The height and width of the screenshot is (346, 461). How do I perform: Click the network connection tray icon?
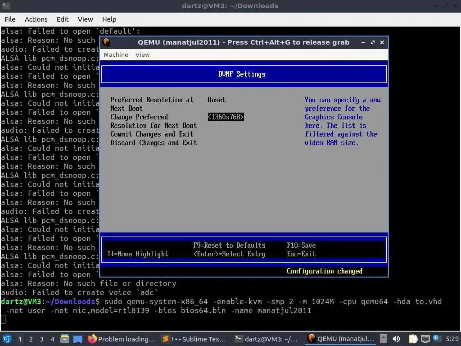425,339
